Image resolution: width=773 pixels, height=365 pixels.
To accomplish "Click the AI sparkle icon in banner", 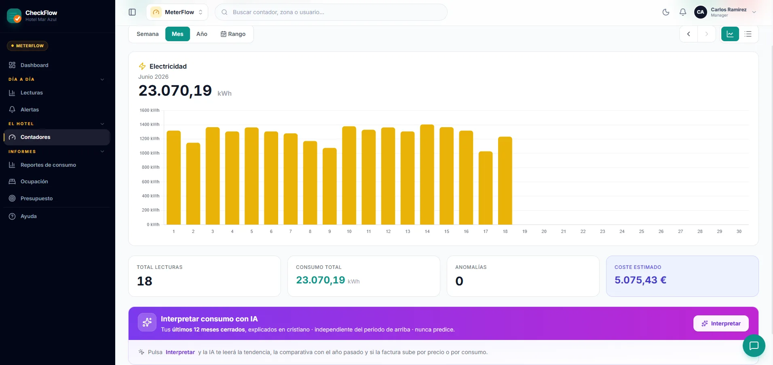I will click(x=147, y=323).
